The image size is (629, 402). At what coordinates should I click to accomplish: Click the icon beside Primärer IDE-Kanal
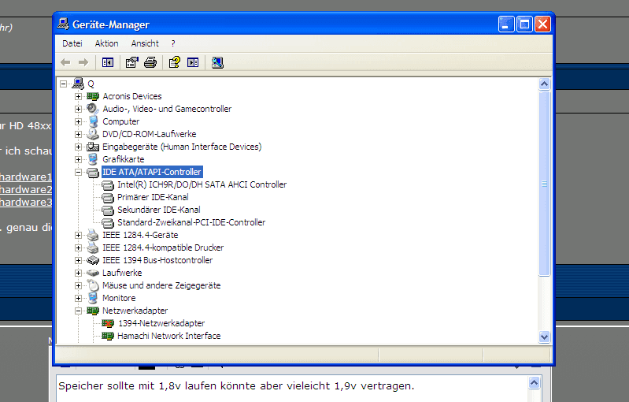(x=108, y=198)
